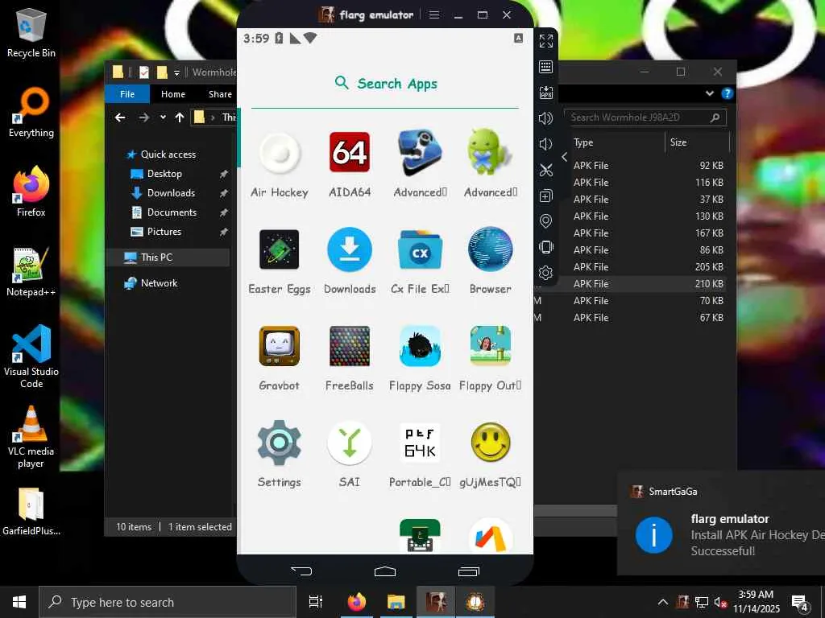Lower emulator volume with speaker-down icon

(x=546, y=144)
